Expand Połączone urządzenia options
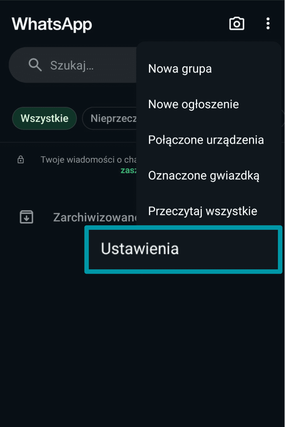Viewport: 285px width, 427px height. point(206,140)
